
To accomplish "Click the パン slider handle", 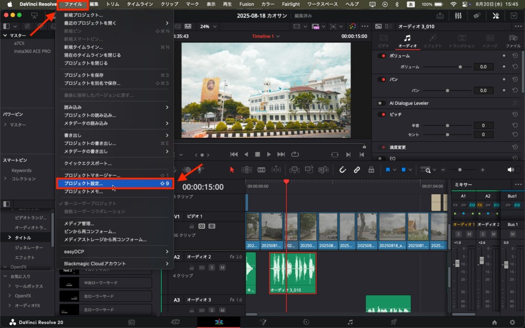I will click(447, 90).
